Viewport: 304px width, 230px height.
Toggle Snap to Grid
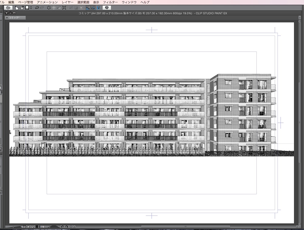tap(98, 8)
